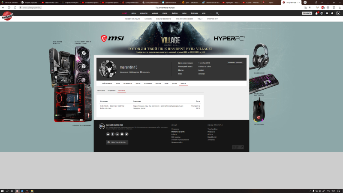Open the taskbar search magnifier
Screen dimensions: 343x193
coord(7,191)
